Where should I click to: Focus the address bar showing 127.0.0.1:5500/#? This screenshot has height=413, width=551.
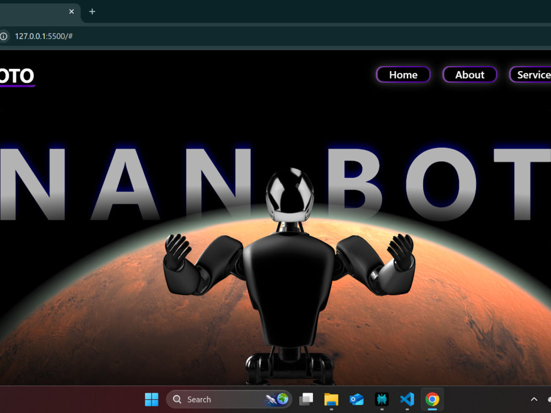44,36
